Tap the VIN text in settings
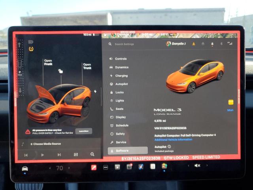This screenshot has width=253, height=190. [170, 128]
